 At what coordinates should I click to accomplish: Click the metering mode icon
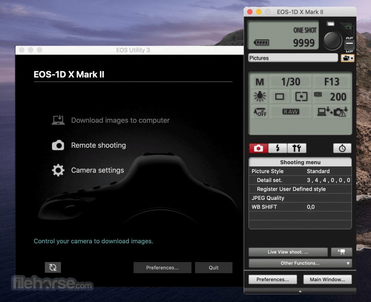pyautogui.click(x=301, y=96)
